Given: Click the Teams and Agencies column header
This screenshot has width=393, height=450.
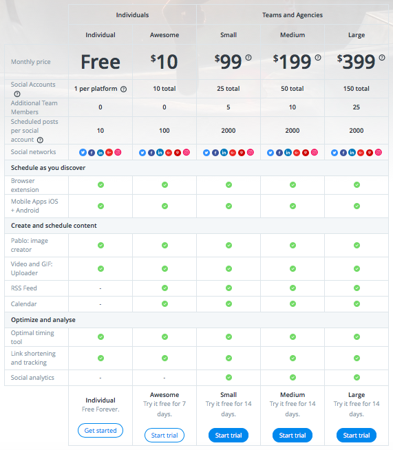Looking at the screenshot, I should (293, 15).
